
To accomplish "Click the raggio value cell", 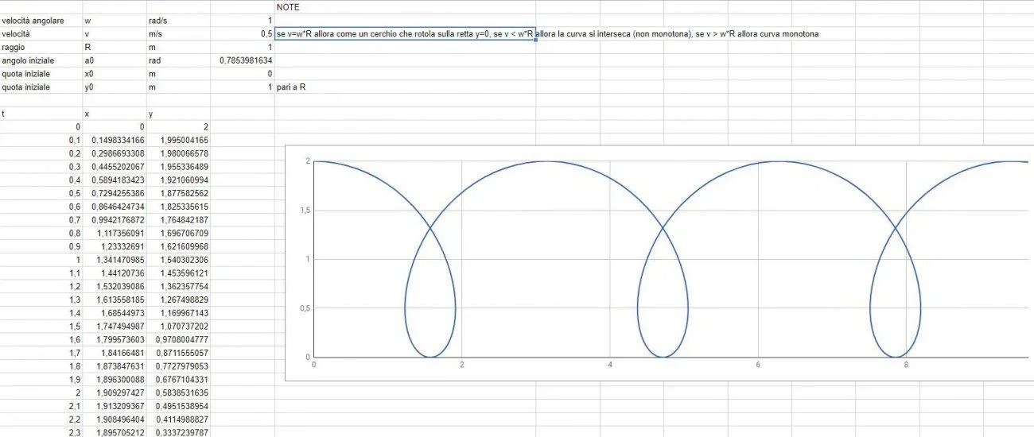I will click(x=243, y=47).
